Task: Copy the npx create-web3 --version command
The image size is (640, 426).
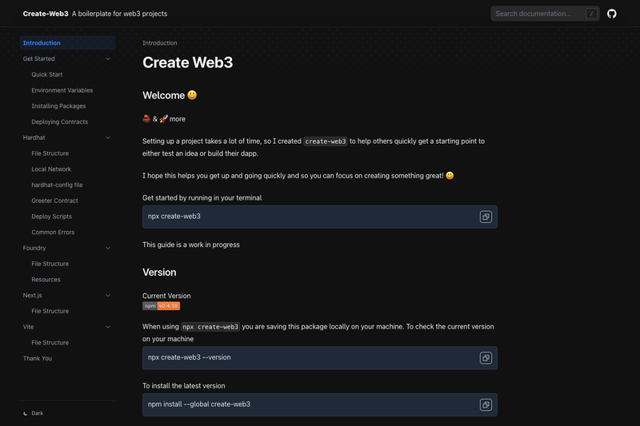Action: coord(486,358)
